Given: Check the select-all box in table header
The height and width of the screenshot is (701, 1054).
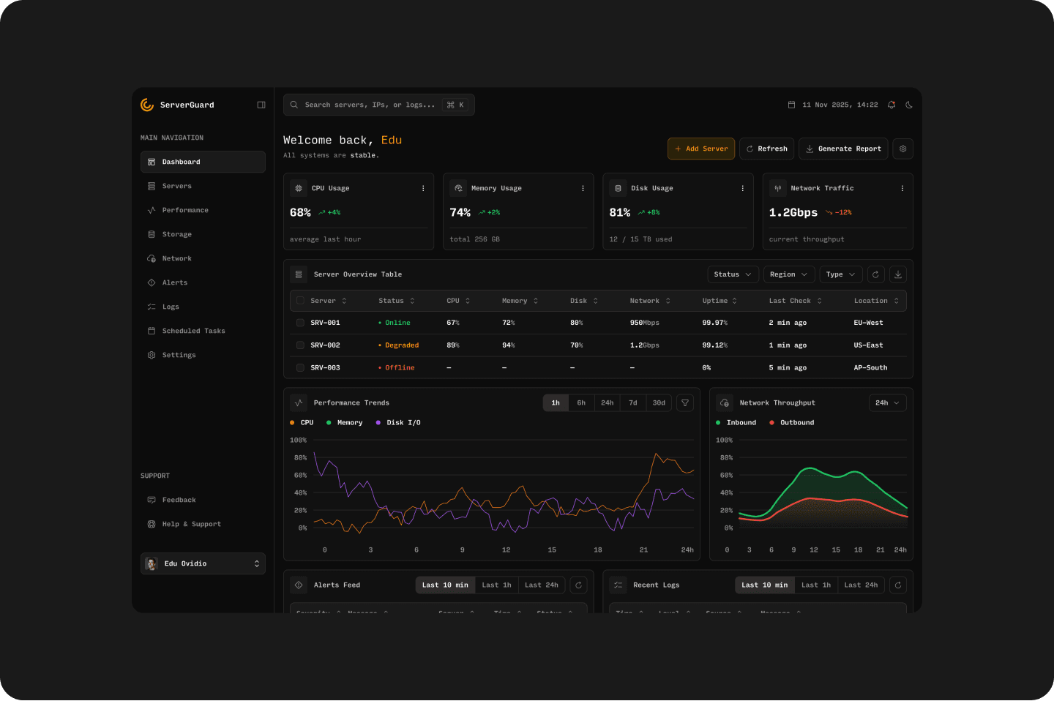Looking at the screenshot, I should [x=300, y=301].
